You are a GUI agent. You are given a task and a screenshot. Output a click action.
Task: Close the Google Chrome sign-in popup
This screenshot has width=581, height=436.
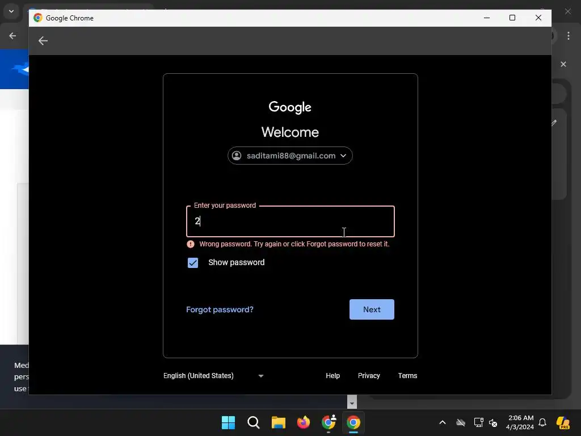tap(538, 18)
